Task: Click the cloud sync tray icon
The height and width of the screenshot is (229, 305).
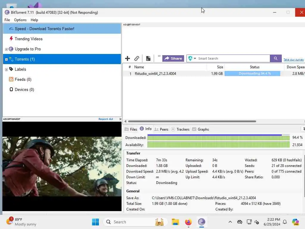Action: tap(240, 222)
